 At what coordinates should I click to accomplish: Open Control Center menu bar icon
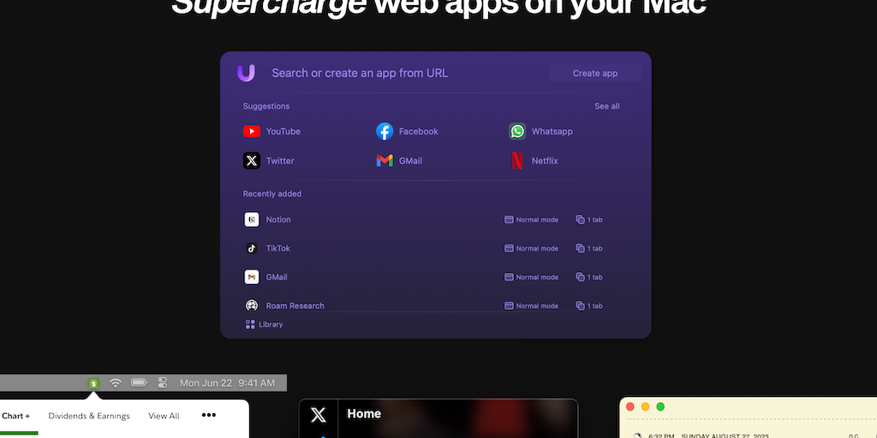(x=162, y=383)
